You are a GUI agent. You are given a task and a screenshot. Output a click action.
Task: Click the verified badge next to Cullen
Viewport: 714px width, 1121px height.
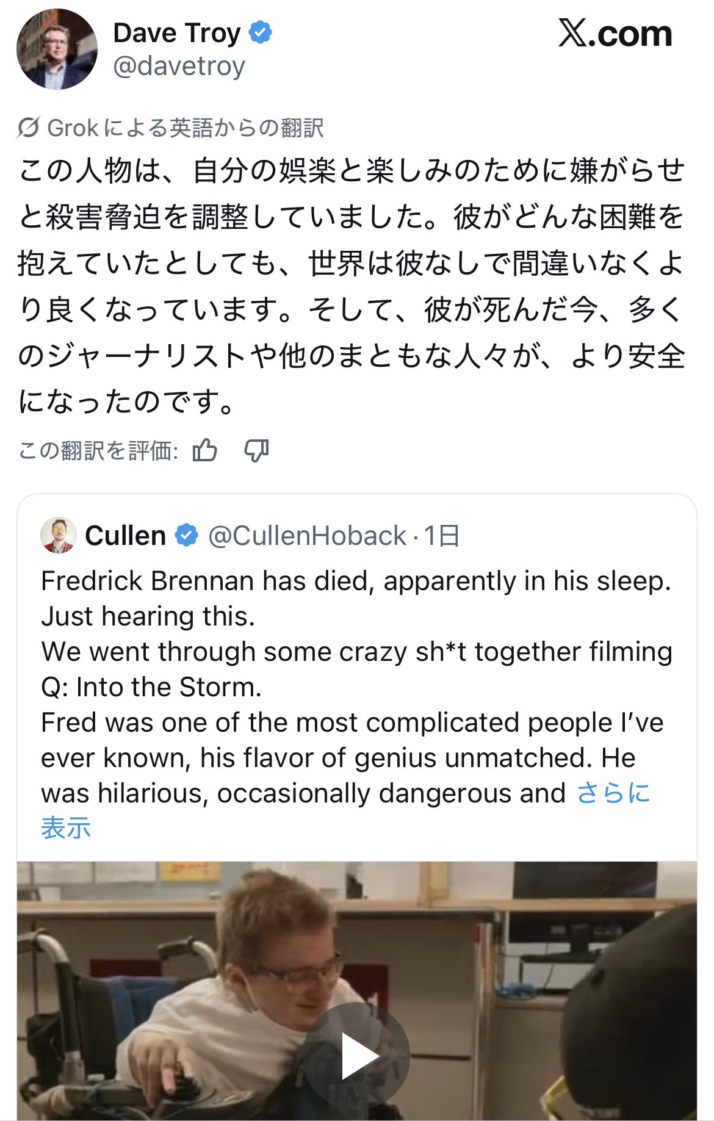(187, 536)
